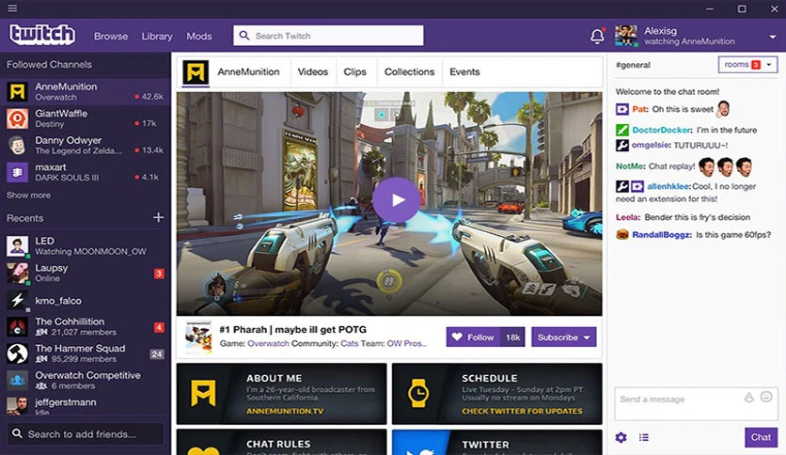Viewport: 786px width, 455px height.
Task: Click the Twitch logo
Action: tap(42, 35)
